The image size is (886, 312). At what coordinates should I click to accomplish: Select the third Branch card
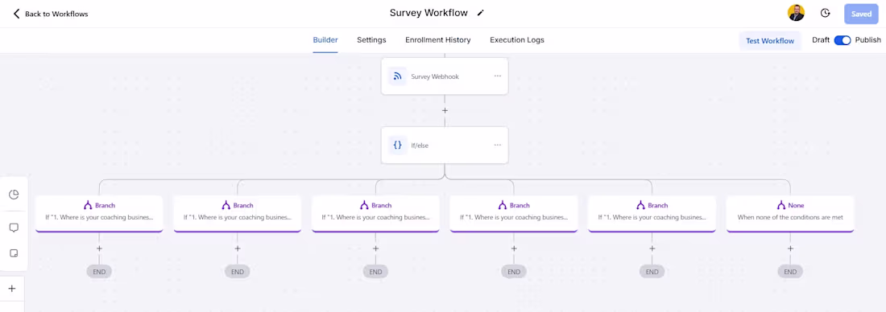(375, 213)
